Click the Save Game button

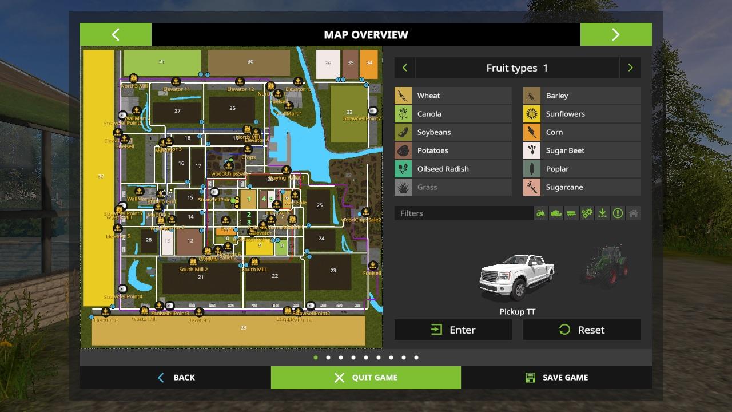pos(556,378)
